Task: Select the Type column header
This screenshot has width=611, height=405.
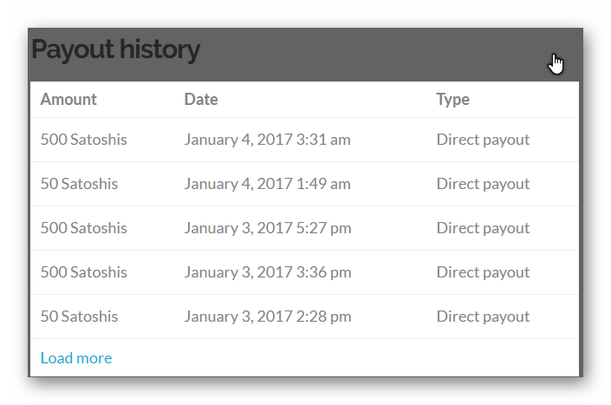Action: tap(452, 100)
